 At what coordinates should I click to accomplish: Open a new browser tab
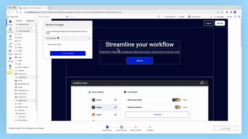pyautogui.click(x=50, y=8)
